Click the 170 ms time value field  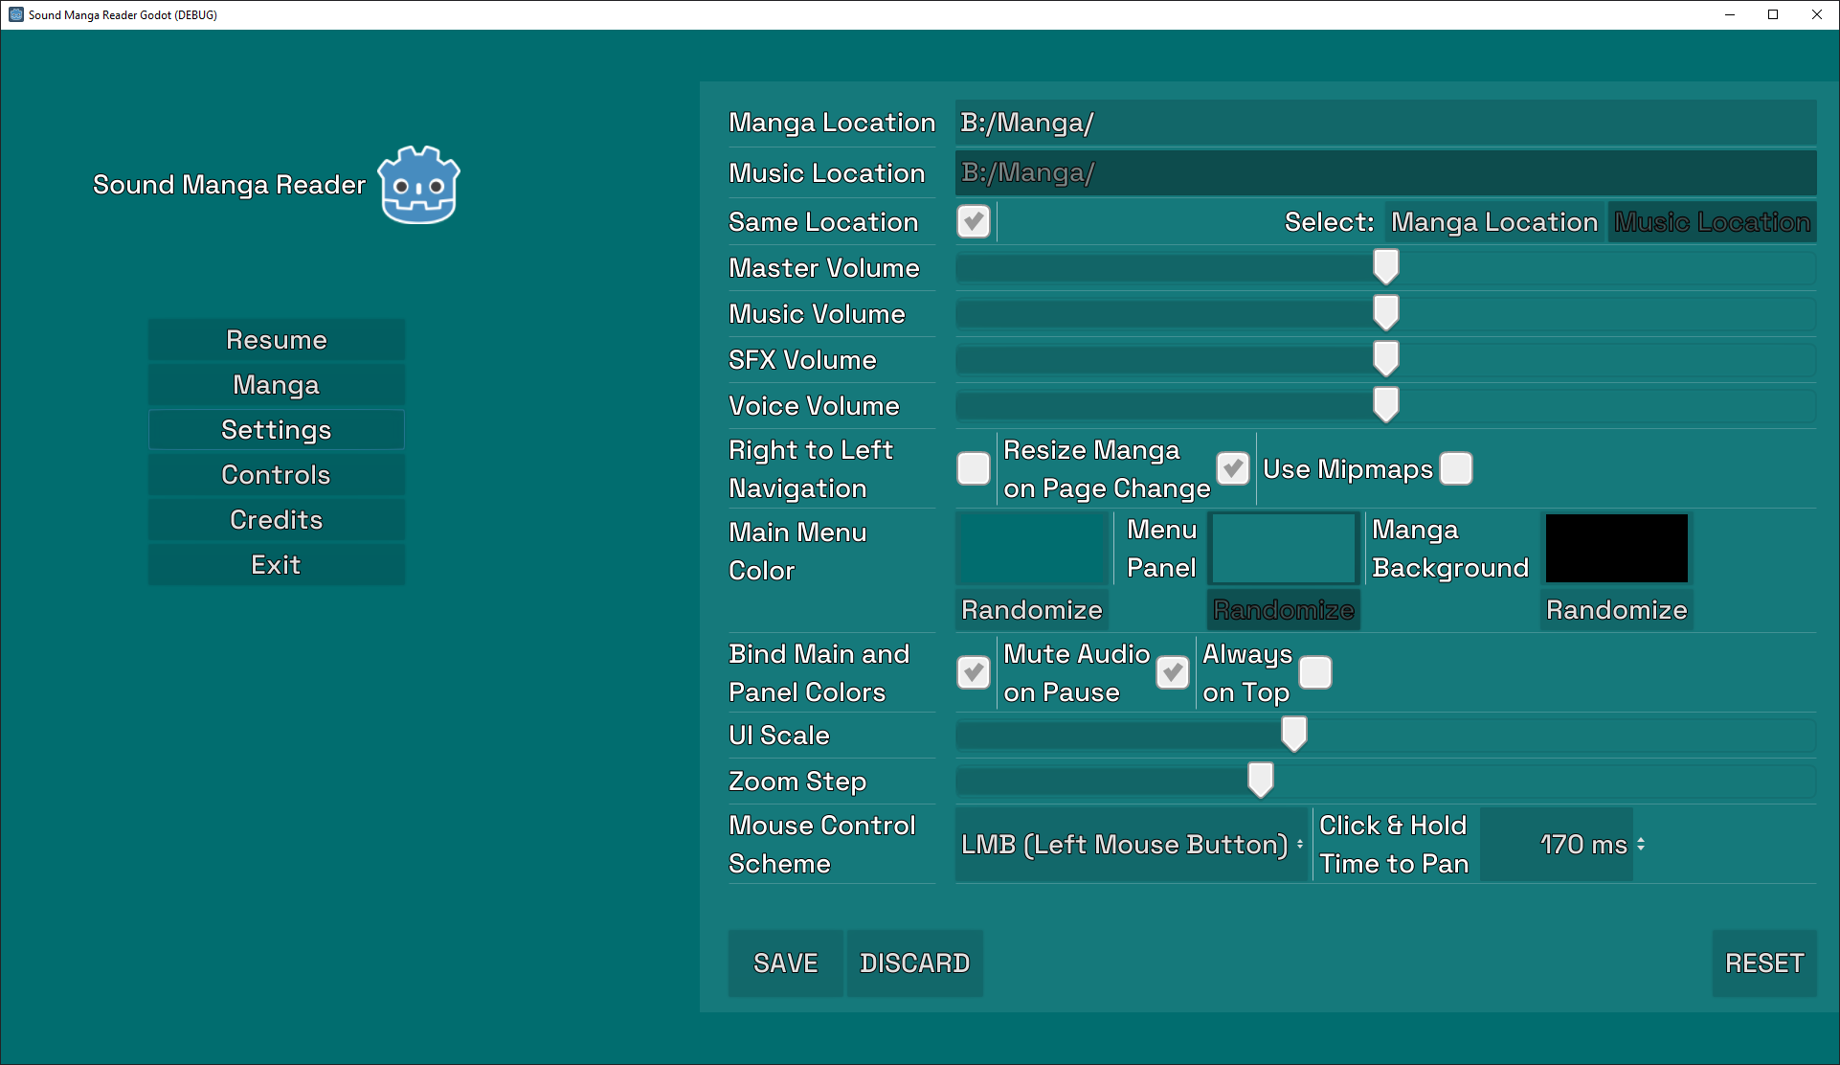point(1557,845)
